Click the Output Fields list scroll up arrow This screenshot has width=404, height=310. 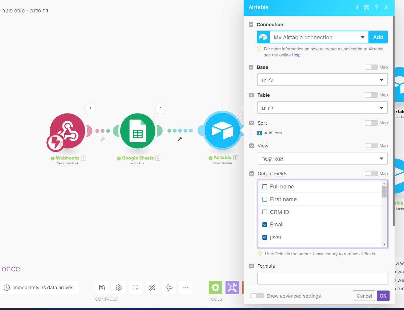(x=385, y=183)
